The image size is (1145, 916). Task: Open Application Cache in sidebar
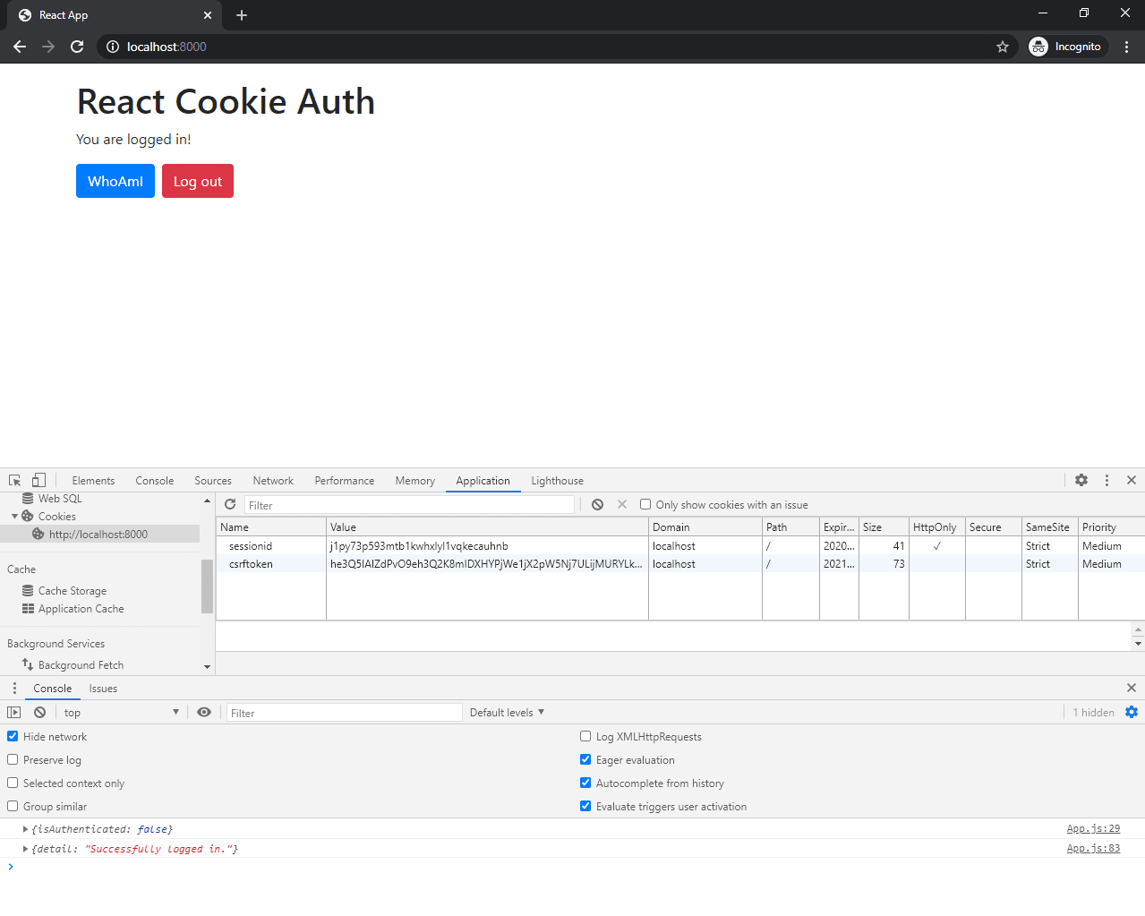click(x=81, y=608)
